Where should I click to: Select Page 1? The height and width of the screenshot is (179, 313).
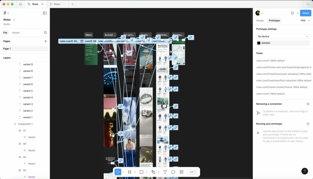tap(25, 49)
